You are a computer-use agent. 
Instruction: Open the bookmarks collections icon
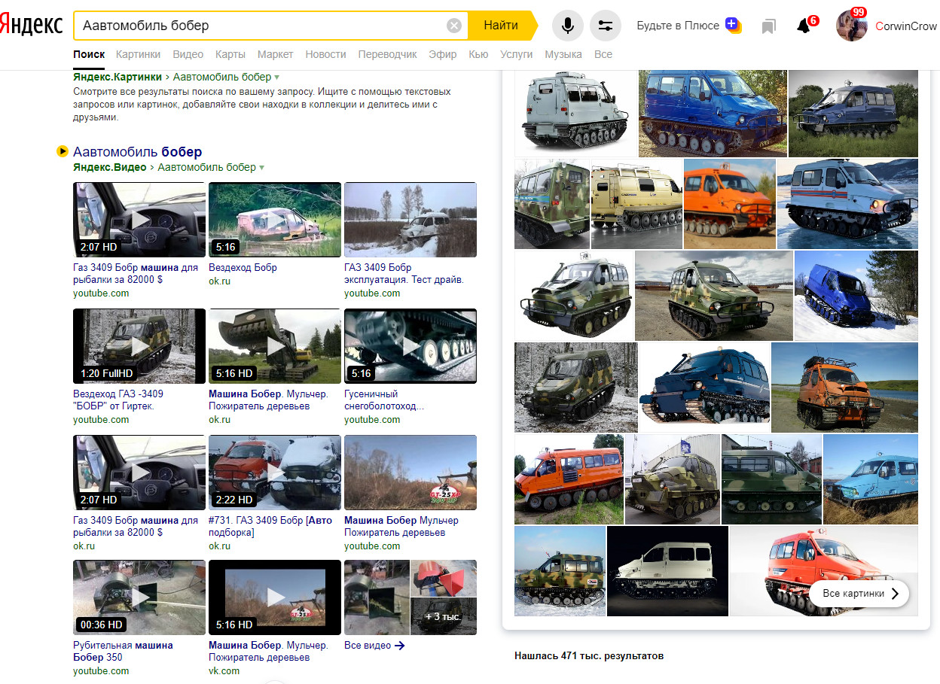click(768, 26)
